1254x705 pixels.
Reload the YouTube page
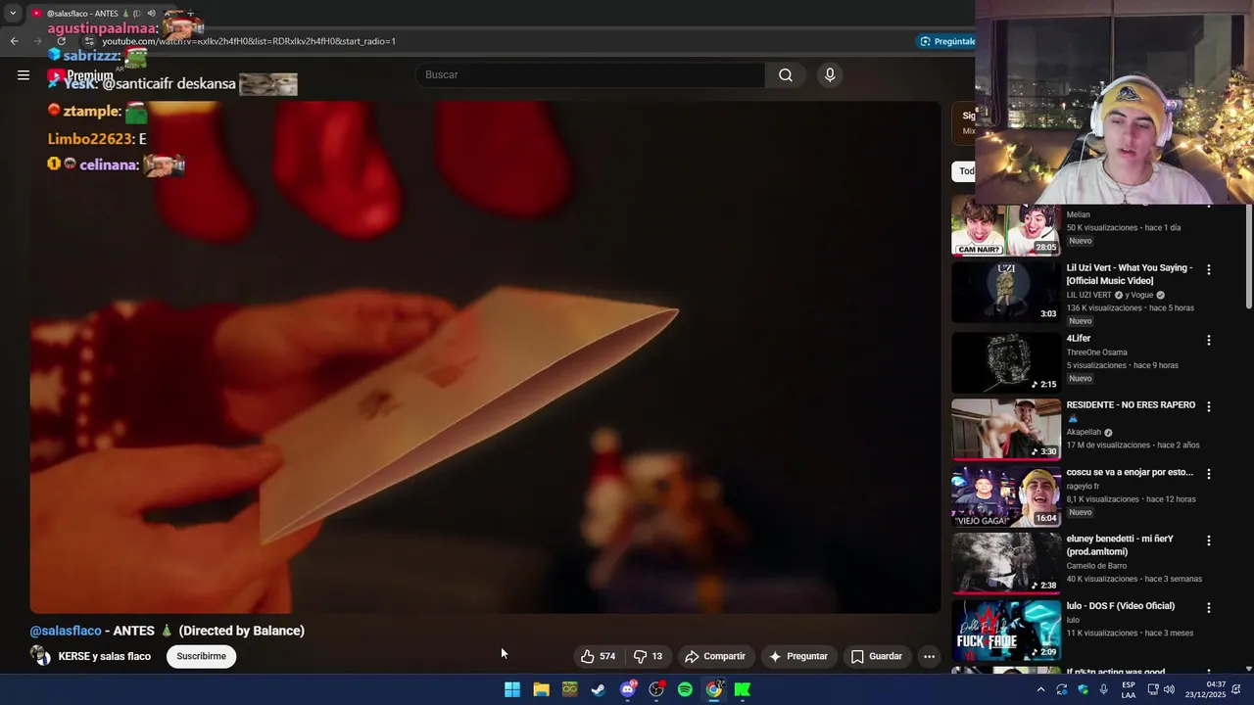[61, 41]
